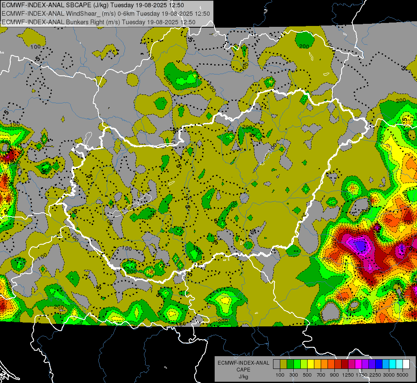417x383 pixels.
Task: Click the 900 legend scale value
Action: click(334, 375)
